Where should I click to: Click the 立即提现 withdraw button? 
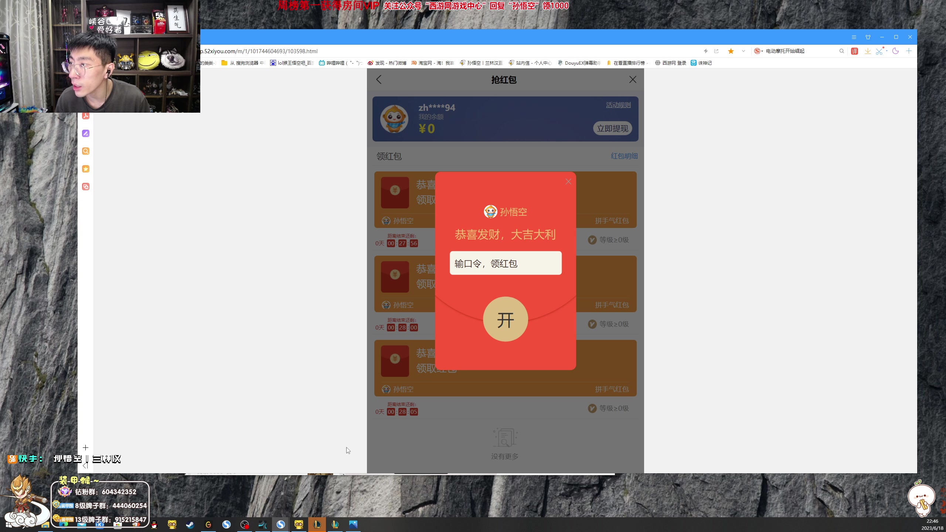click(x=612, y=129)
